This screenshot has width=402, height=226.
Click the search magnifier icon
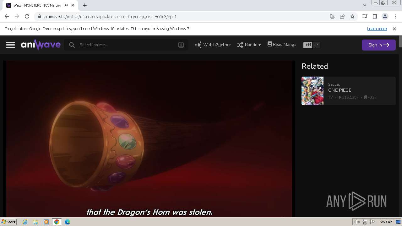point(72,45)
